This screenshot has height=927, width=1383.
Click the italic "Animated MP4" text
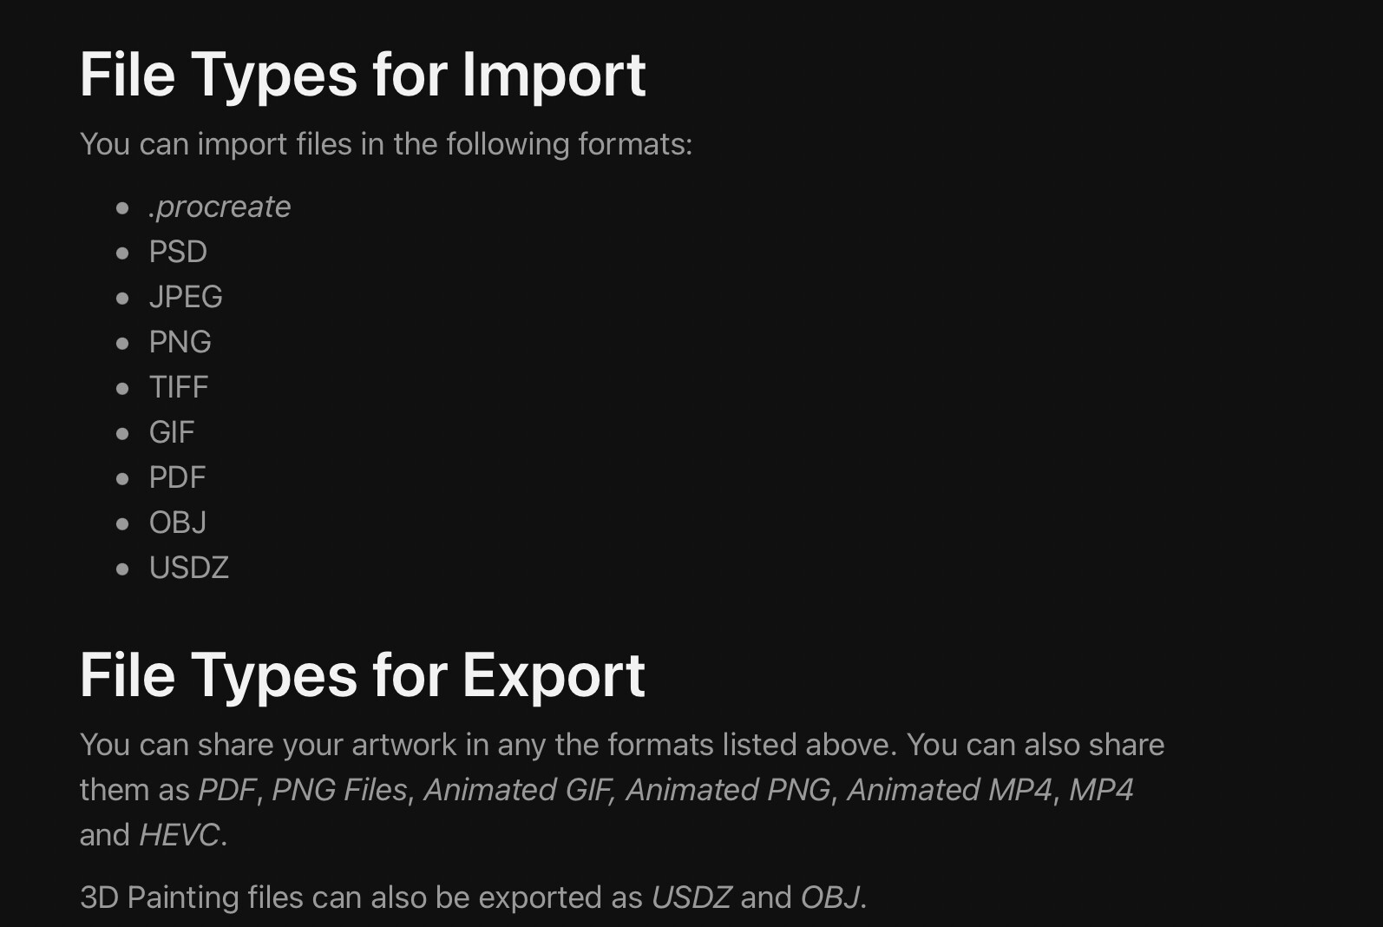(x=949, y=790)
